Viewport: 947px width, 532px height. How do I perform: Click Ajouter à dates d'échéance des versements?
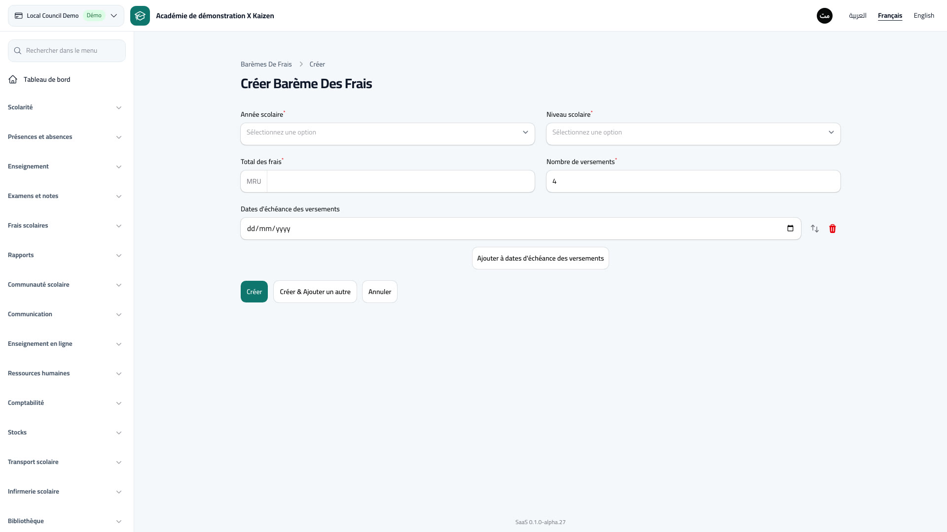pos(541,258)
